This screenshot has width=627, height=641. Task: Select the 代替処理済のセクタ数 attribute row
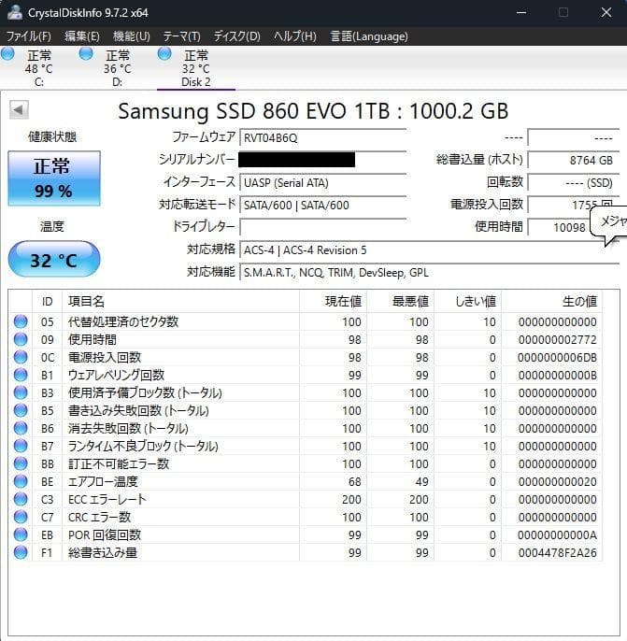pos(306,321)
